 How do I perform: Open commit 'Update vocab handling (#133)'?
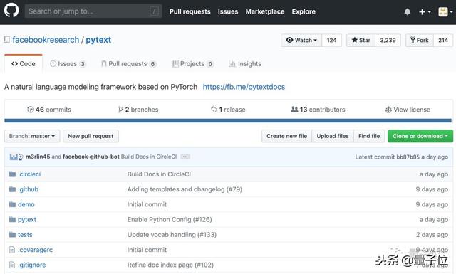click(172, 234)
